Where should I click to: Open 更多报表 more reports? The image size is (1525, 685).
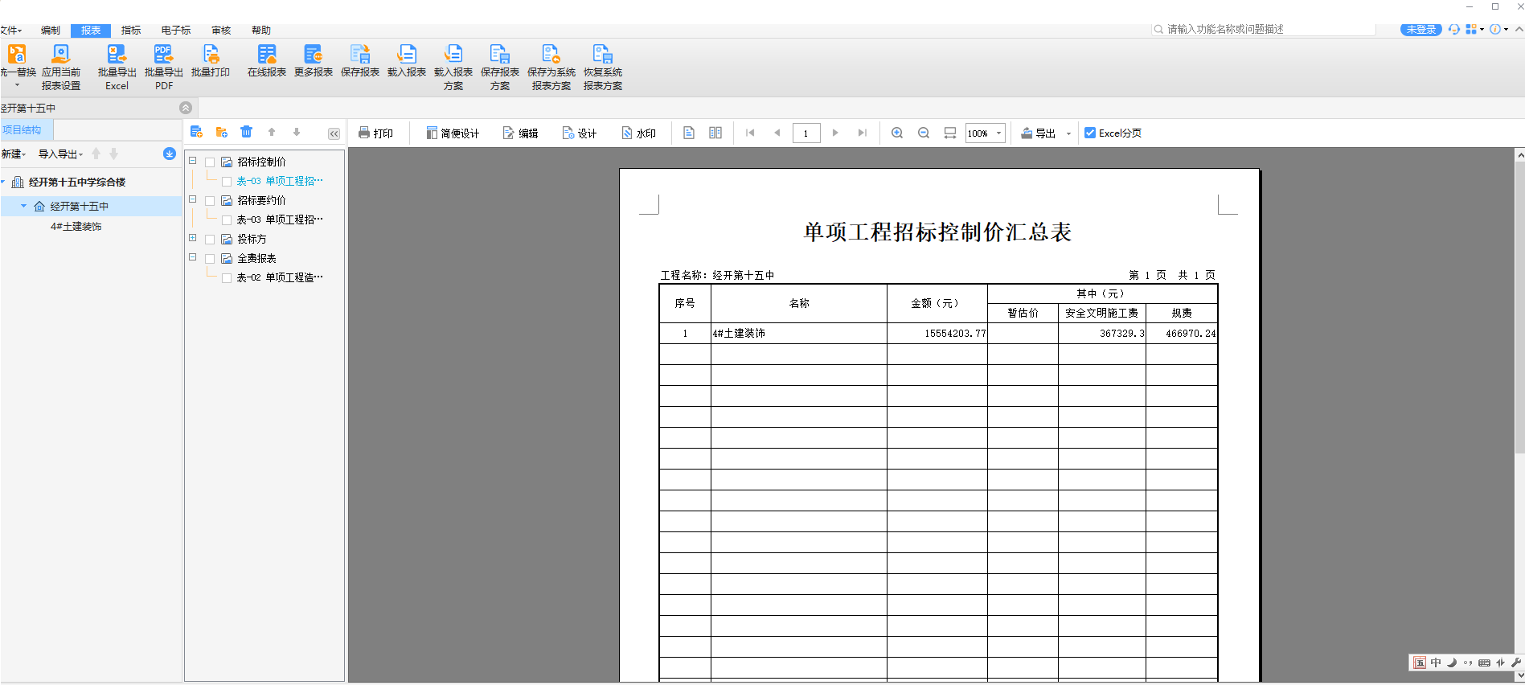coord(314,61)
